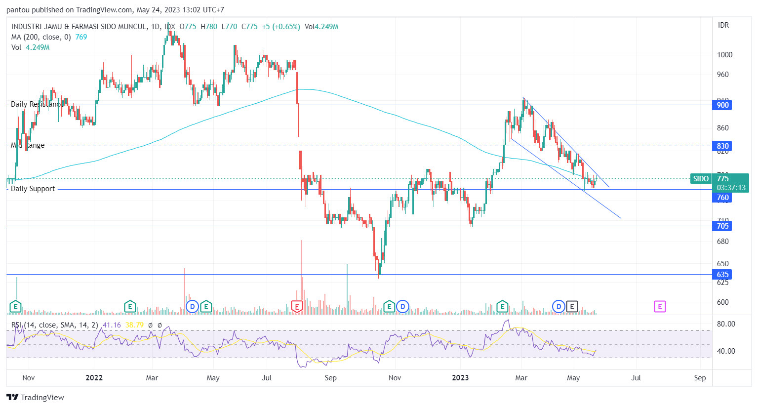
Task: Select the 705 price level label
Action: [722, 226]
